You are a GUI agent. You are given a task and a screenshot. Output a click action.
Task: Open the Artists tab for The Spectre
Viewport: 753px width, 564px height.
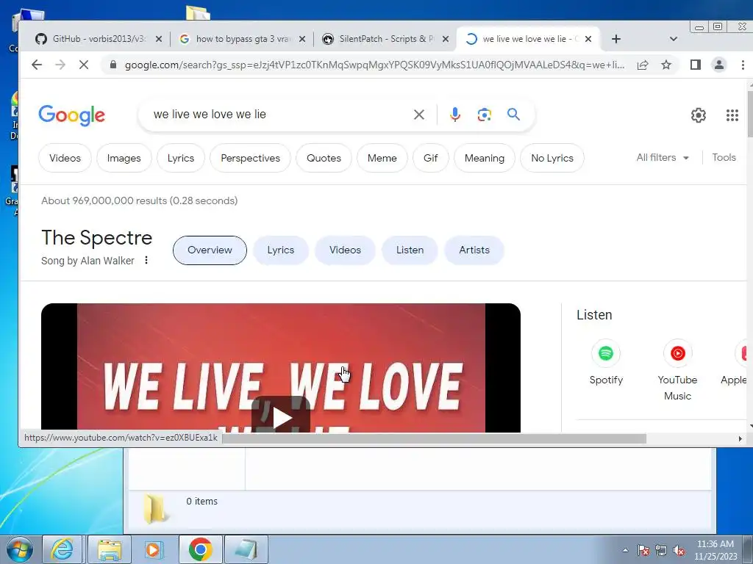coord(474,250)
